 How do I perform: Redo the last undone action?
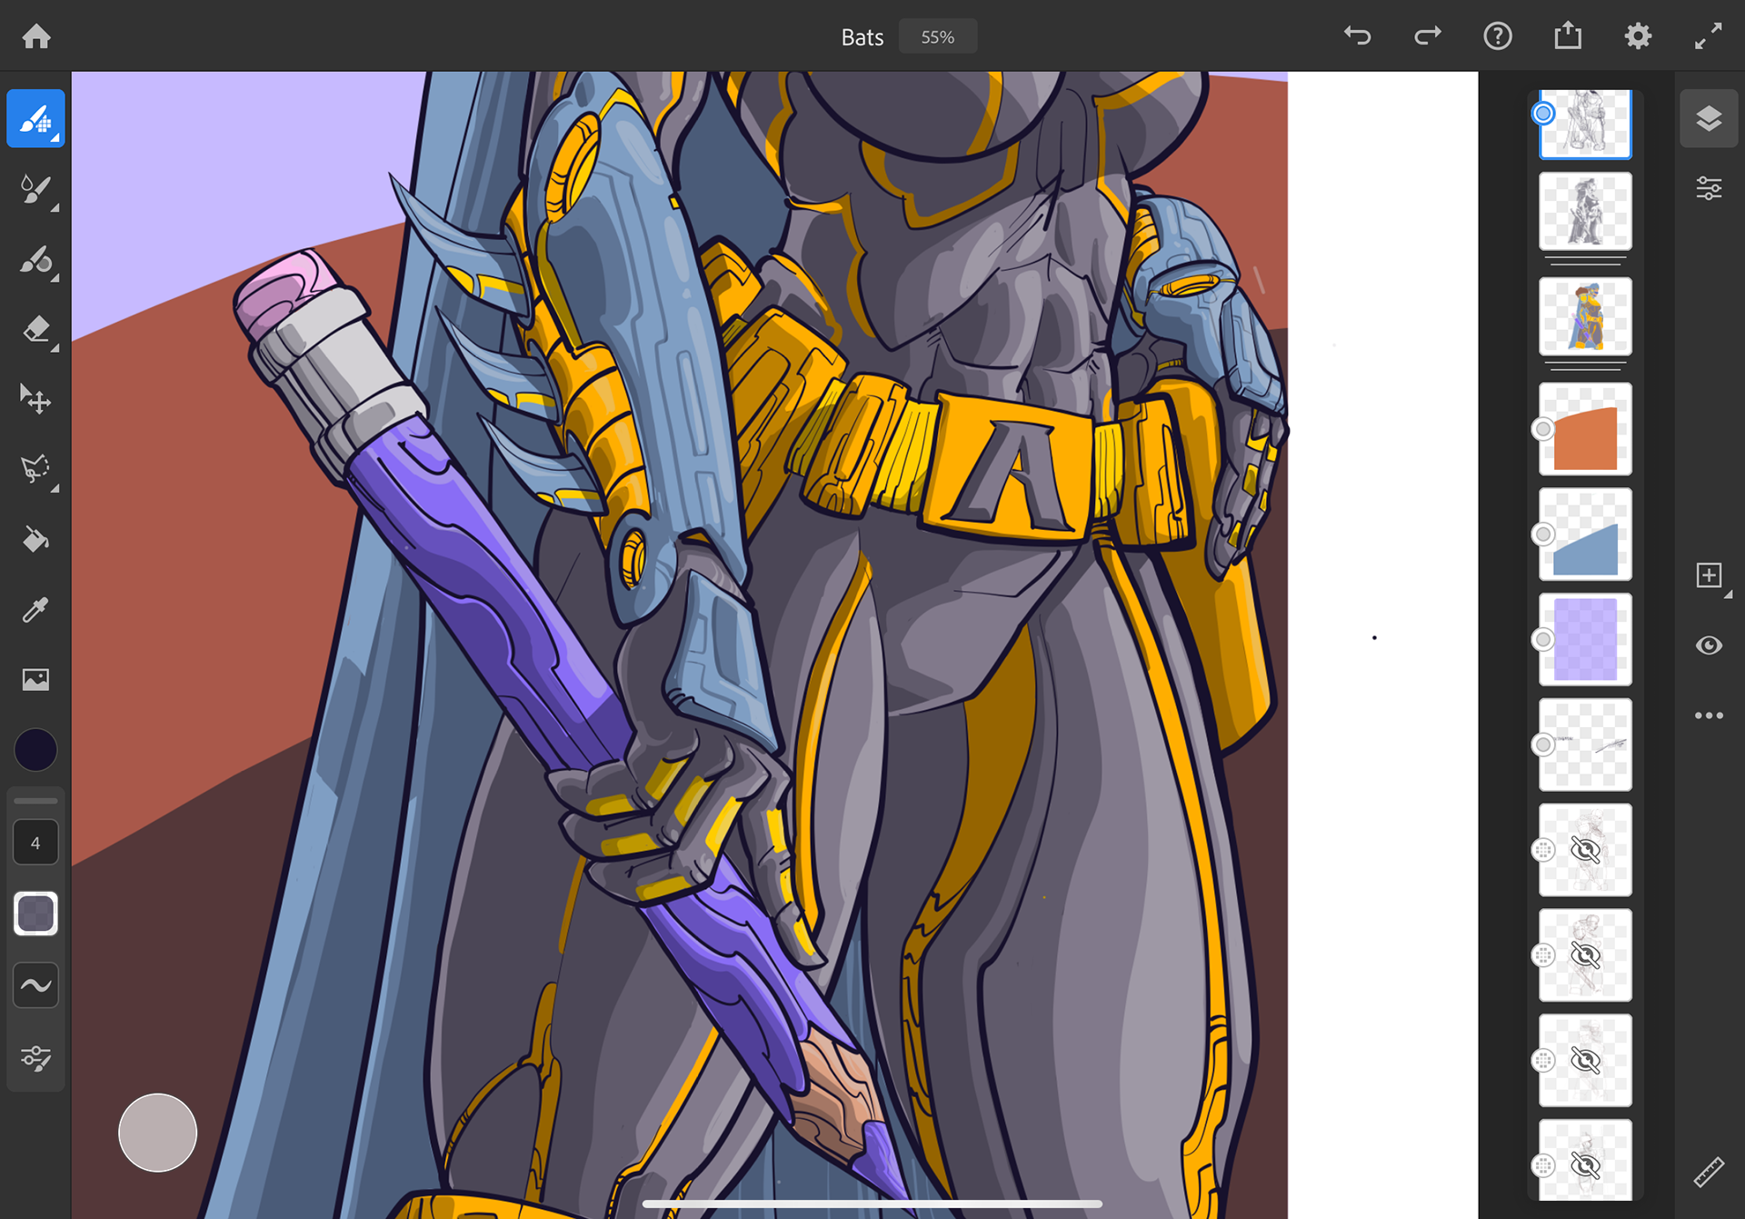(x=1428, y=36)
